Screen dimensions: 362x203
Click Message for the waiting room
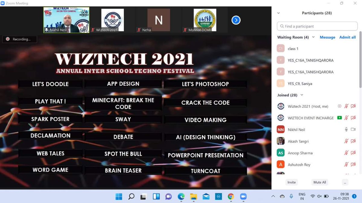(327, 37)
